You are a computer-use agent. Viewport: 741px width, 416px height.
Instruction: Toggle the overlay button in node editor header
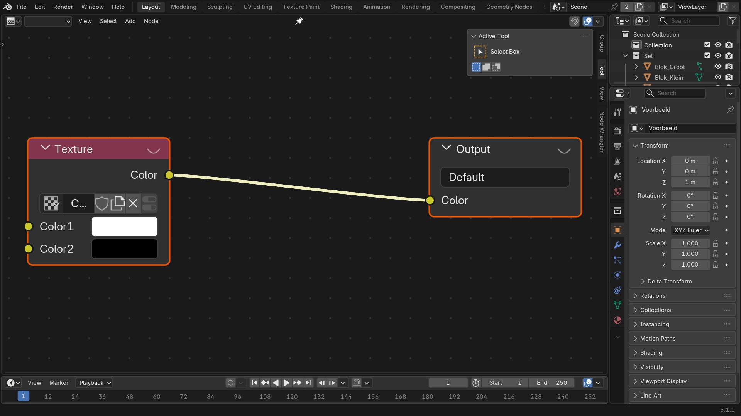point(588,21)
